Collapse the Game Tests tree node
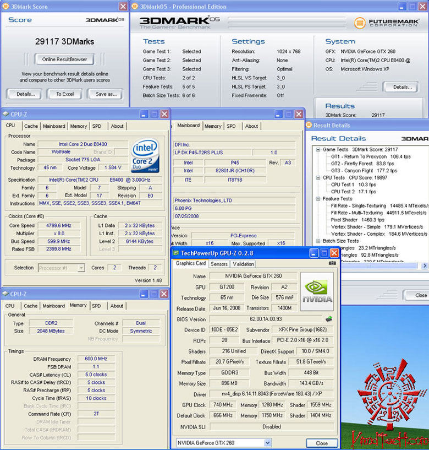429x450 pixels. pyautogui.click(x=318, y=149)
